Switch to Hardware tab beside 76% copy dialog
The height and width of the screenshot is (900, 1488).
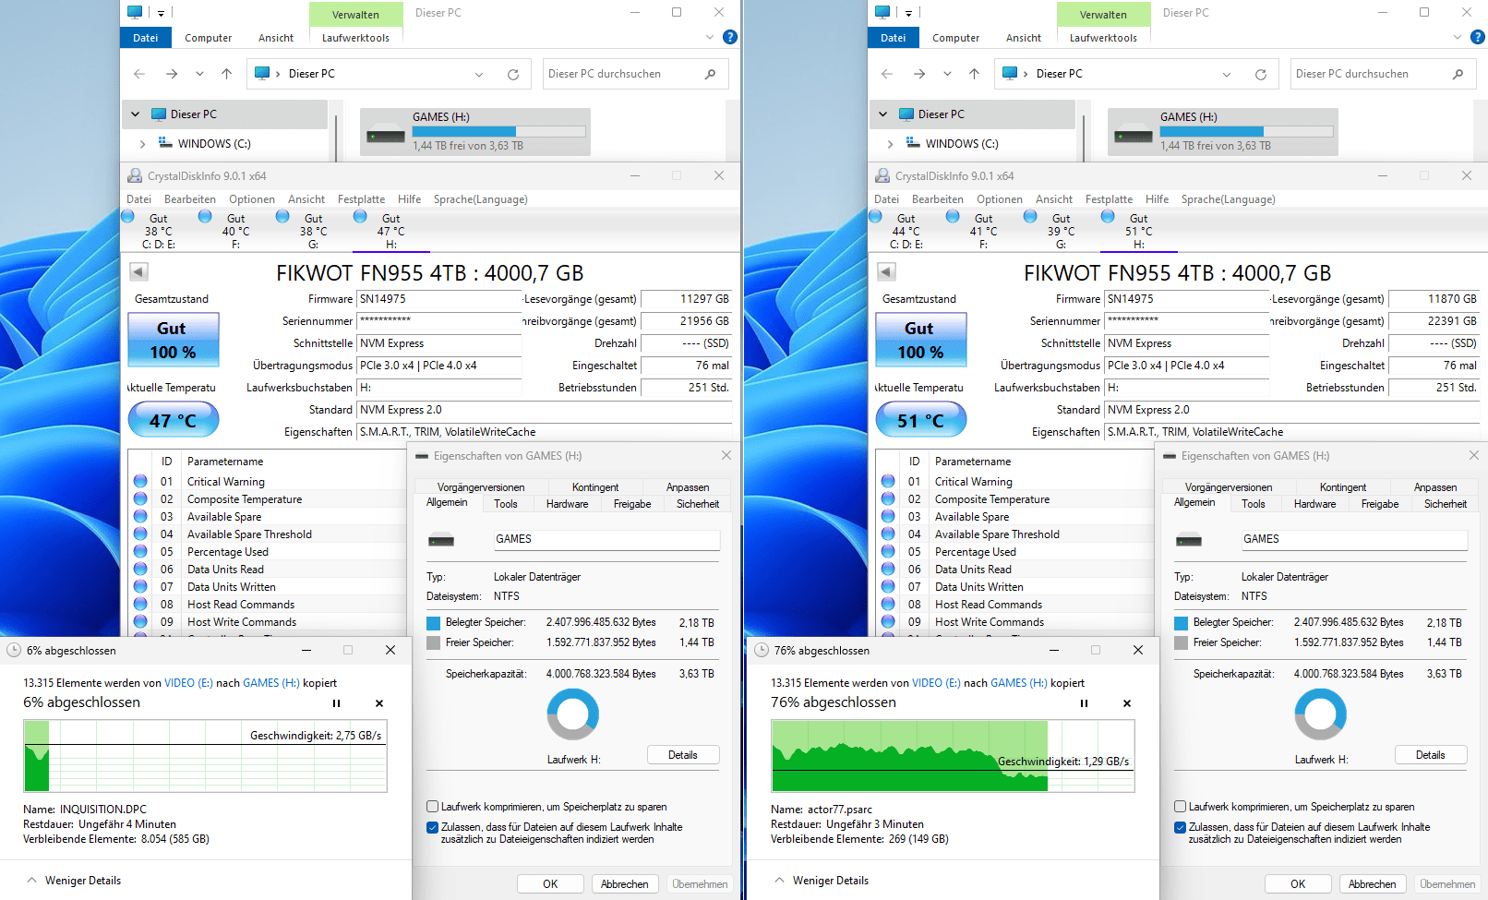pyautogui.click(x=1314, y=504)
